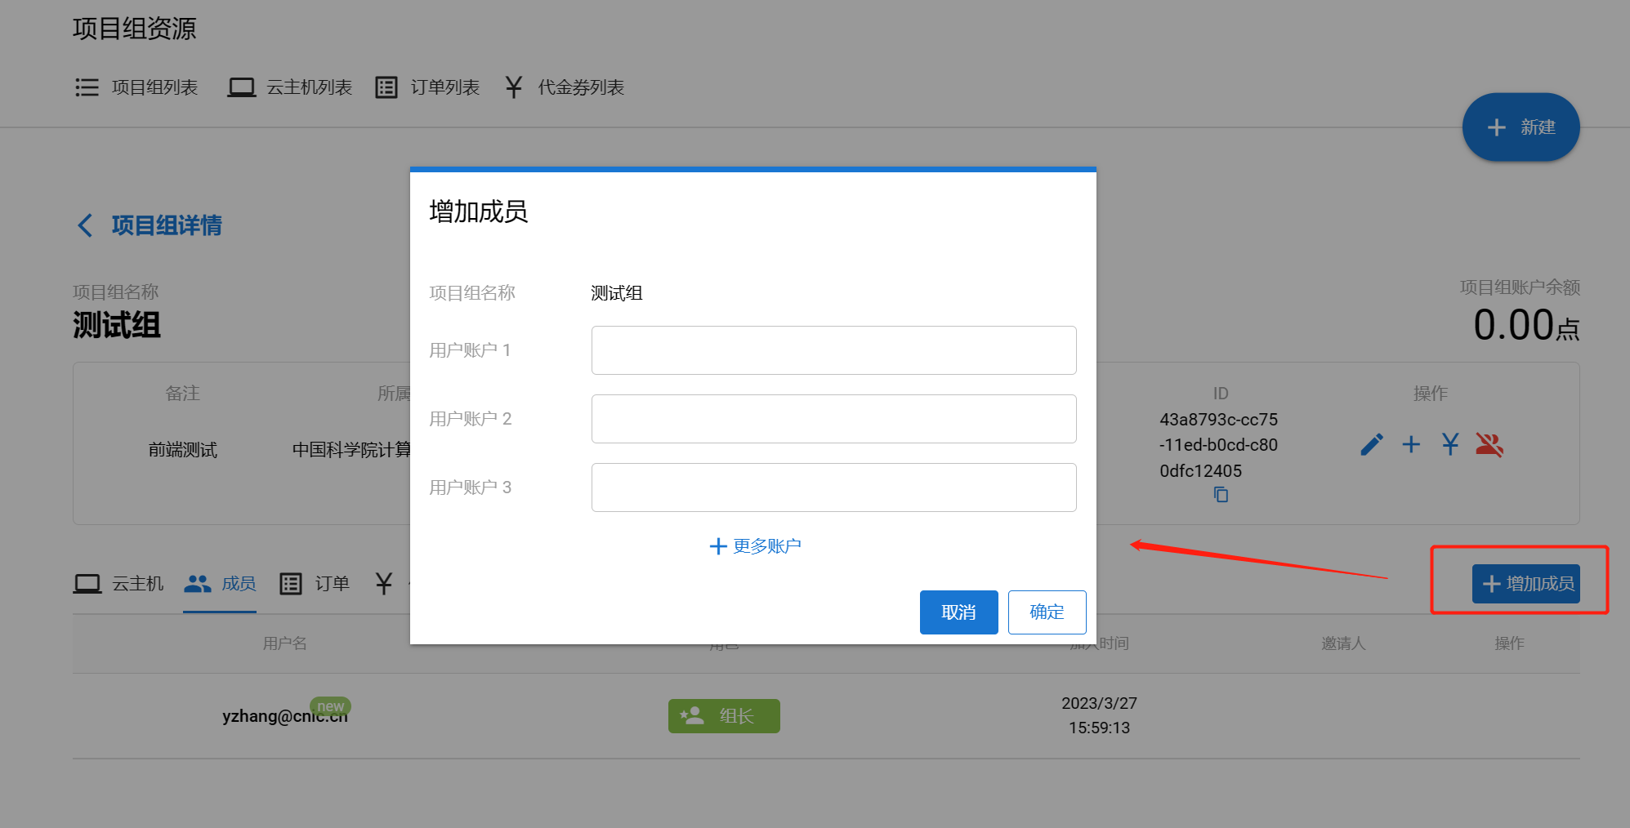Click the 测试组 name in dialog

(x=617, y=293)
